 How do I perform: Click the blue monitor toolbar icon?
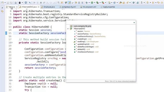click(x=26, y=3)
